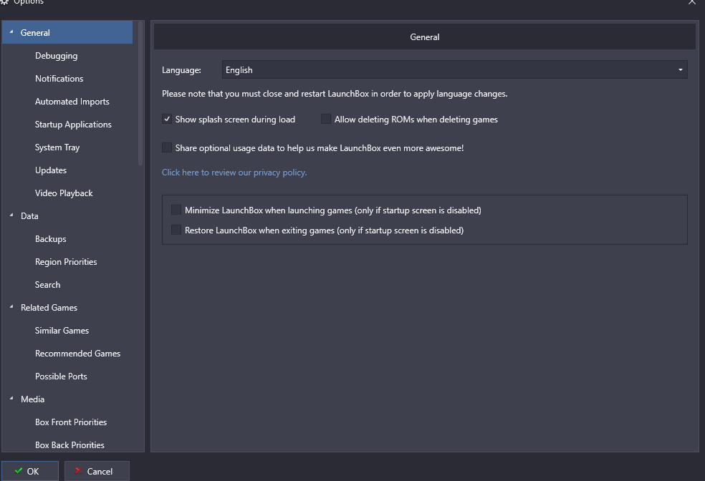This screenshot has height=481, width=705.
Task: Click the Options gear icon in title bar
Action: coord(4,2)
